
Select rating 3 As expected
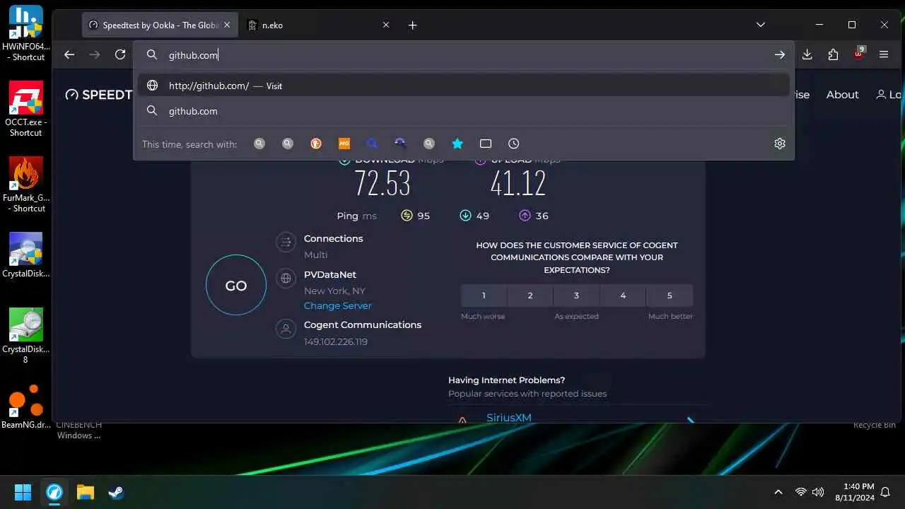pyautogui.click(x=576, y=296)
